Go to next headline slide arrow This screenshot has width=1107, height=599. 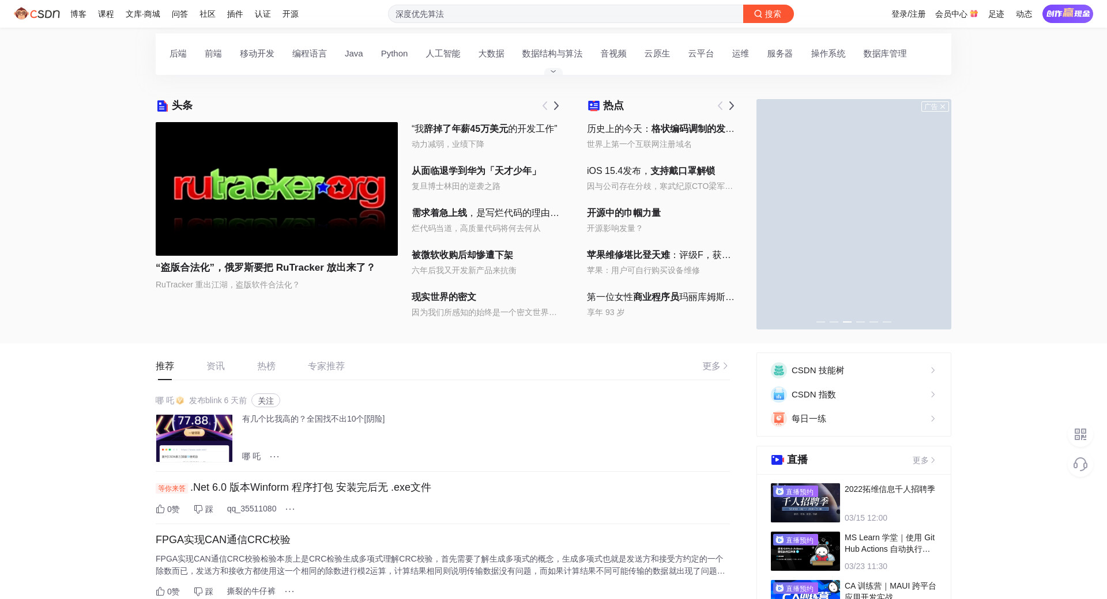[556, 105]
